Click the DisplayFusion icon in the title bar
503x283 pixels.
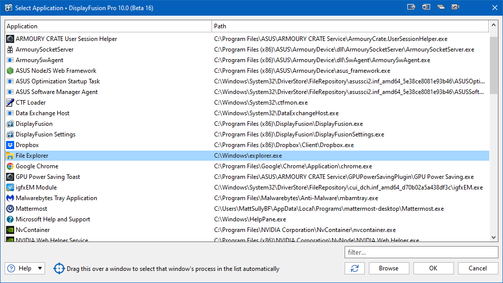coord(9,8)
